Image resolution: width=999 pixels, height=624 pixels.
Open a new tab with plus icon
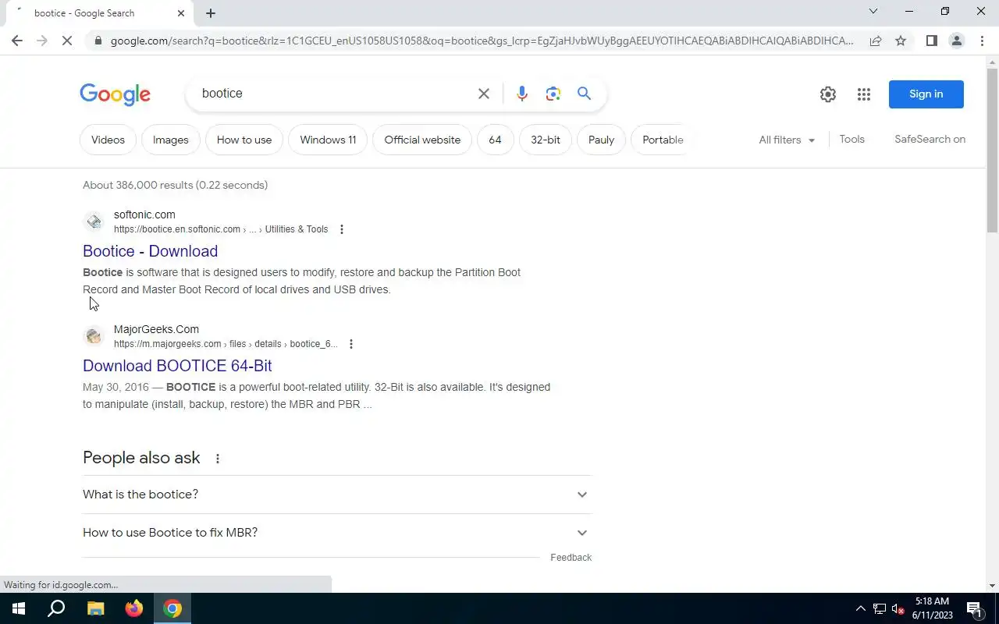(x=211, y=13)
